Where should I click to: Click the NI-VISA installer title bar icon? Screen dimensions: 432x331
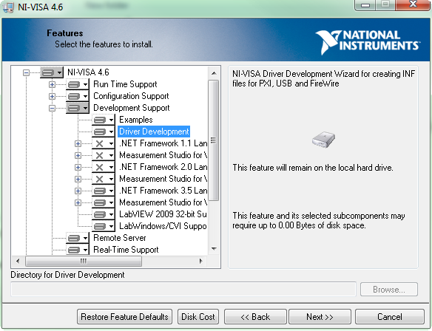click(8, 7)
